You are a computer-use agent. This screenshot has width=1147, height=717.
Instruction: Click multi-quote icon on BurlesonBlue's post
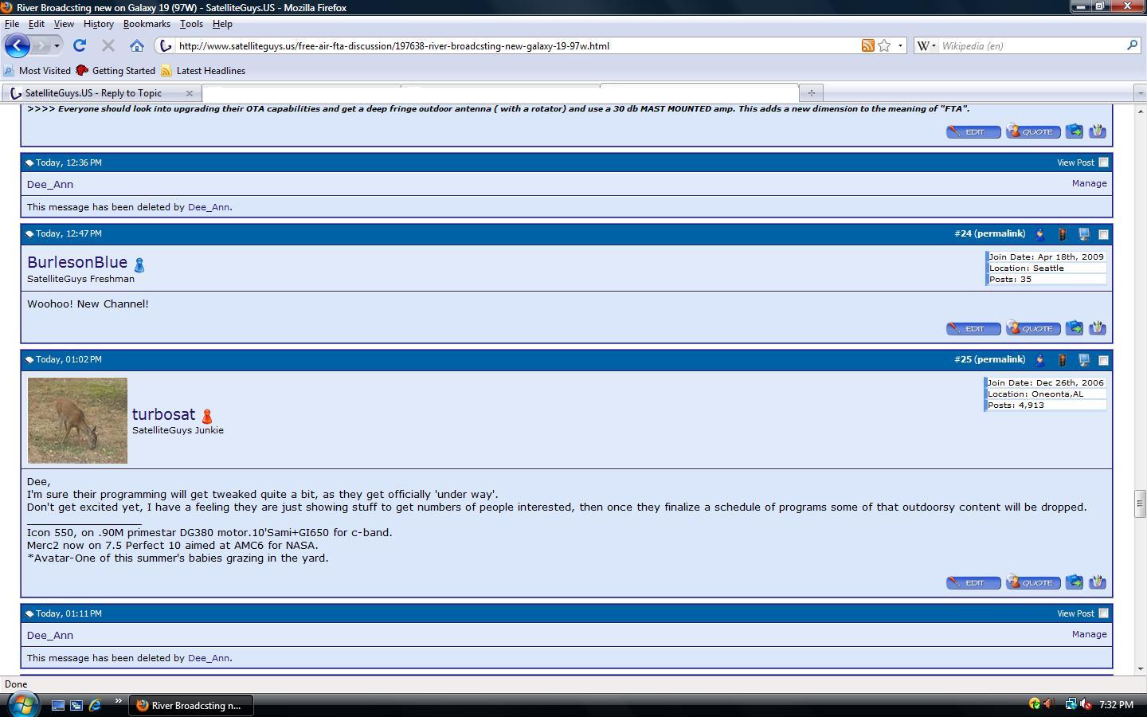tap(1074, 327)
